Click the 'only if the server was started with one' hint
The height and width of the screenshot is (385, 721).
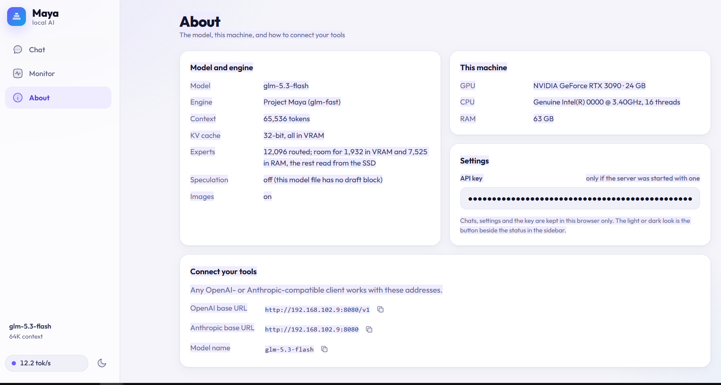pyautogui.click(x=643, y=178)
